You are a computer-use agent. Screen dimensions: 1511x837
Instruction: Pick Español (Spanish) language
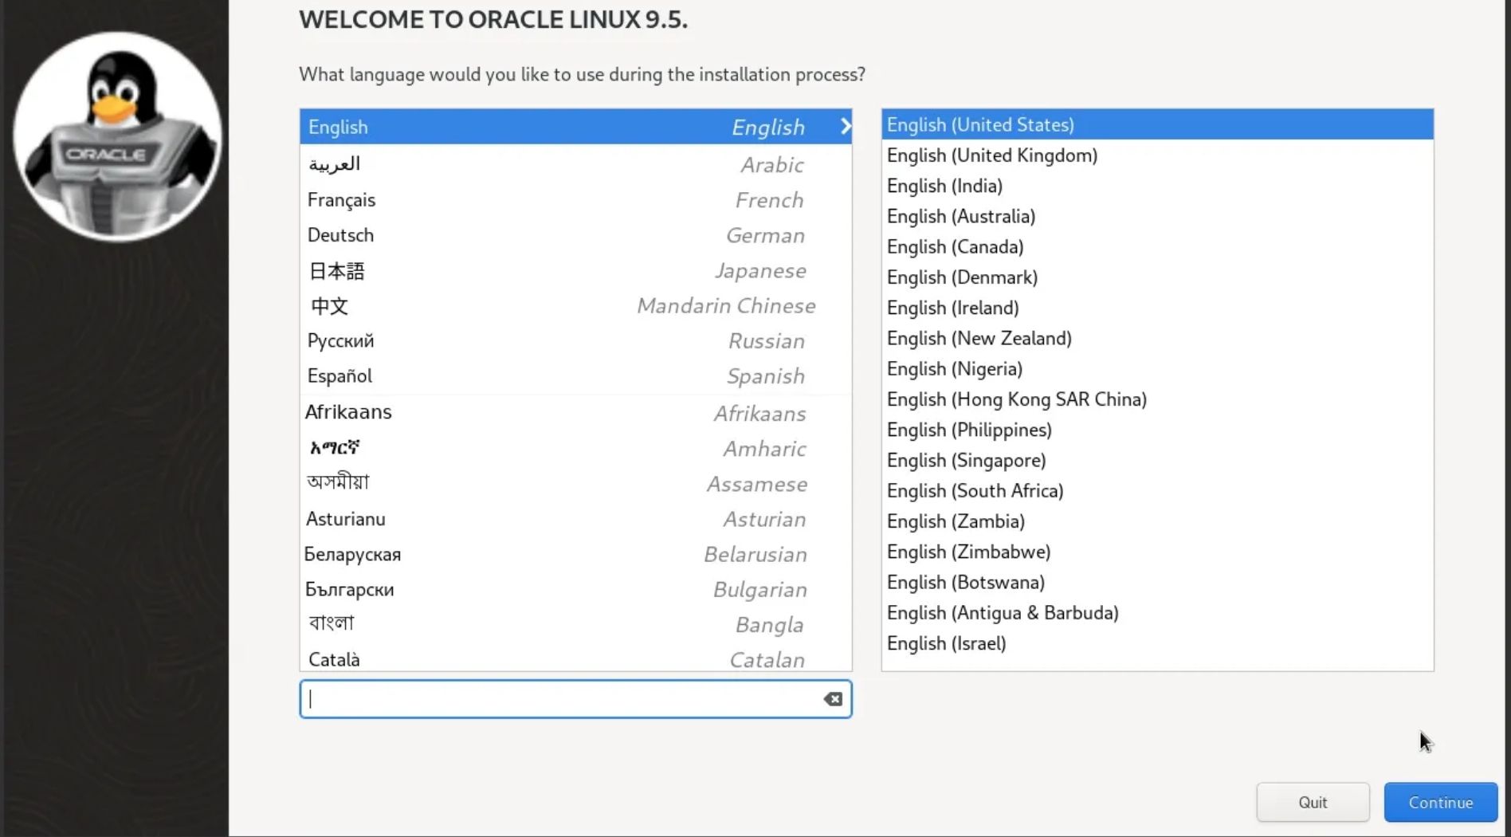[575, 376]
